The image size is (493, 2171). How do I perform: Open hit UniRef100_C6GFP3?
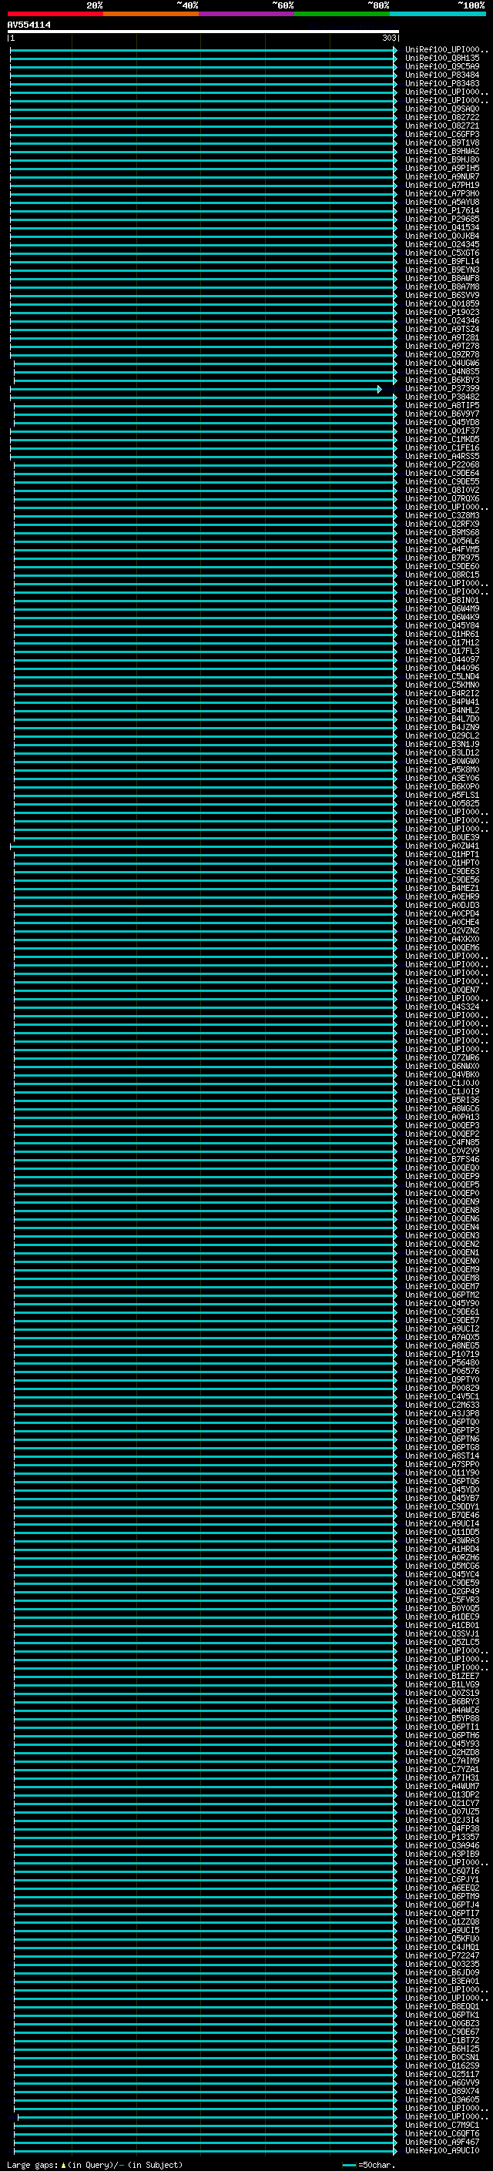coord(442,134)
